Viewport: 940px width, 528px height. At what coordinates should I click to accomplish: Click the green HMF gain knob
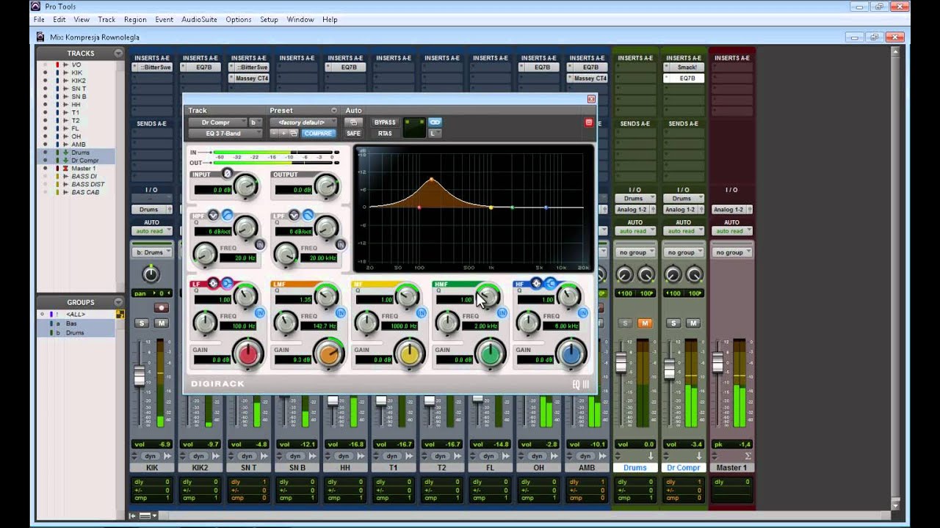pos(490,354)
